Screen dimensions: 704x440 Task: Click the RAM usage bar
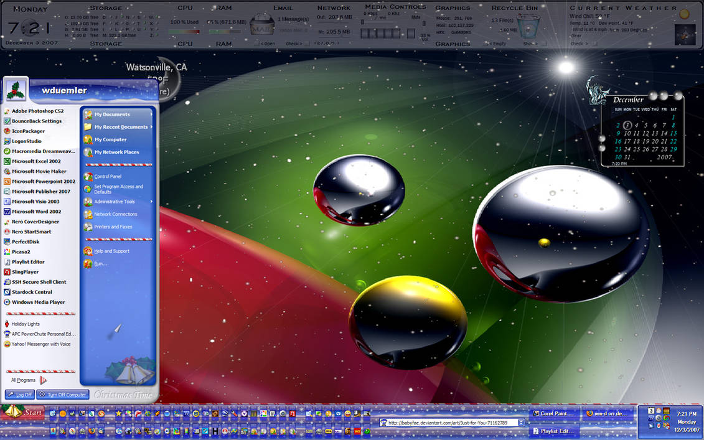(x=225, y=31)
